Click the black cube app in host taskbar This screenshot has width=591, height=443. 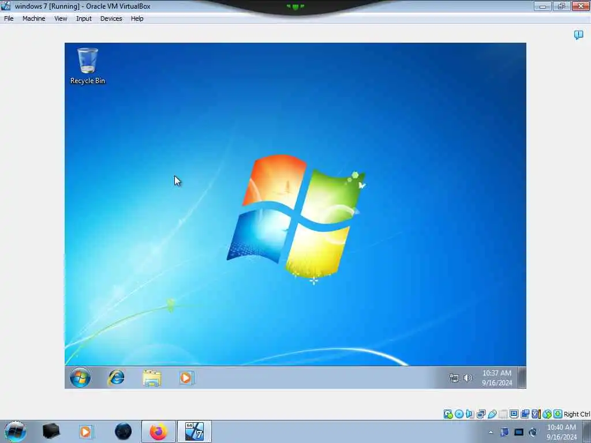click(x=51, y=431)
